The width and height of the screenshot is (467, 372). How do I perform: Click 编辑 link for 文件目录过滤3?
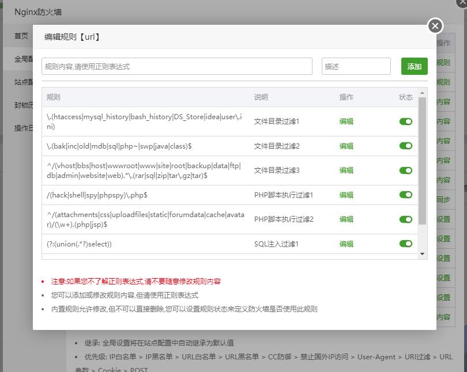[x=347, y=170]
